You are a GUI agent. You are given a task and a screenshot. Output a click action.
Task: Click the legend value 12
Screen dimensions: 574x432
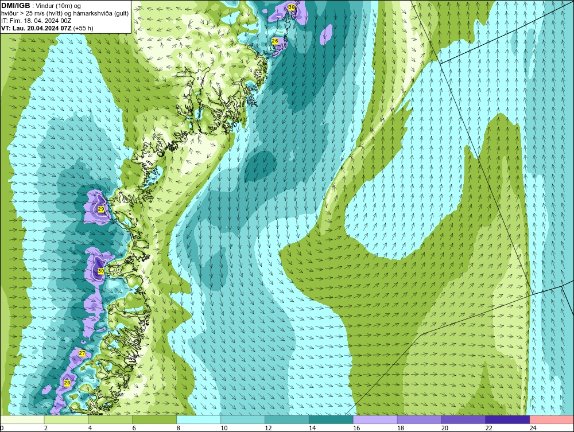click(x=268, y=428)
